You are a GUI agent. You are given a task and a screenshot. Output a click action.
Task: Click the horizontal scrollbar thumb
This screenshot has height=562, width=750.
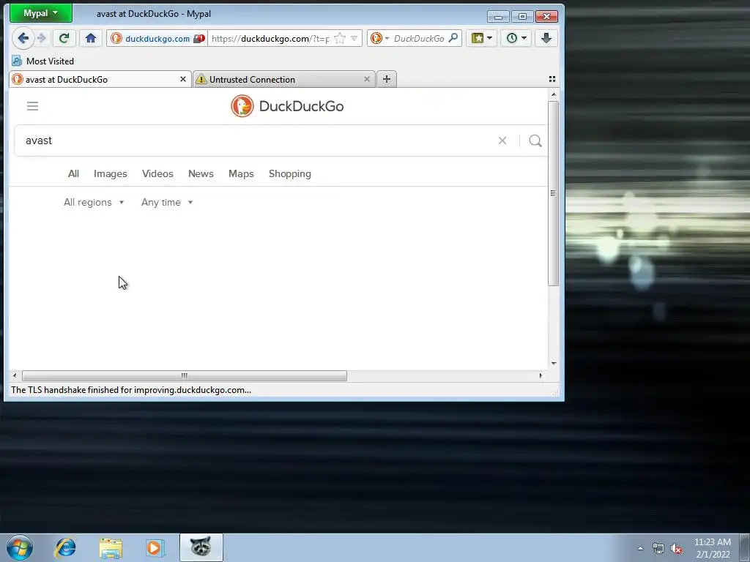184,376
